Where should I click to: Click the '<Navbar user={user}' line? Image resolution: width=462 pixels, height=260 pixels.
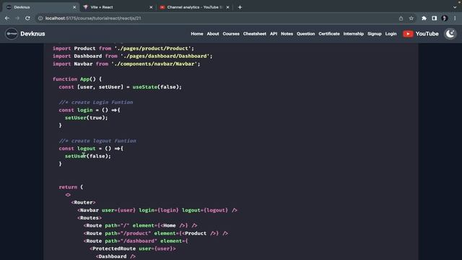click(157, 210)
